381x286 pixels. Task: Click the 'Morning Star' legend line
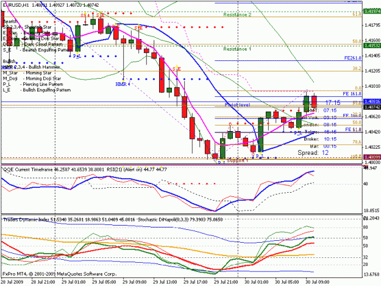coord(27,73)
